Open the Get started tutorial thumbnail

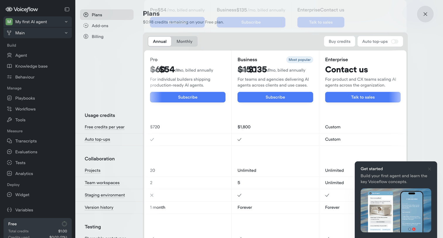pyautogui.click(x=396, y=210)
